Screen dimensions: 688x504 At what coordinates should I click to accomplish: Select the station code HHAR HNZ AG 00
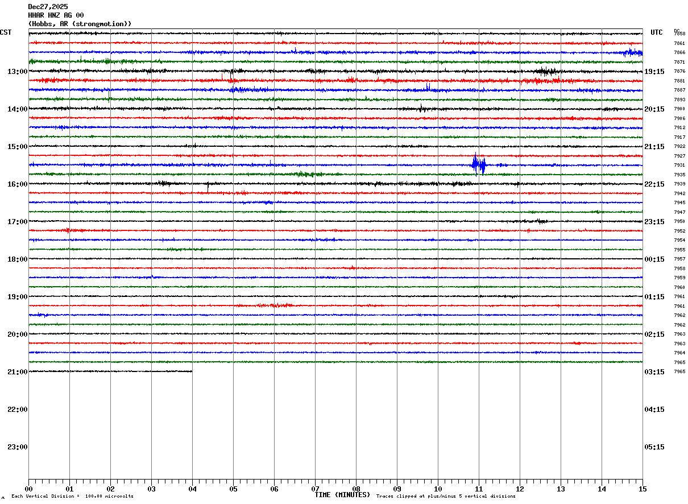click(56, 15)
